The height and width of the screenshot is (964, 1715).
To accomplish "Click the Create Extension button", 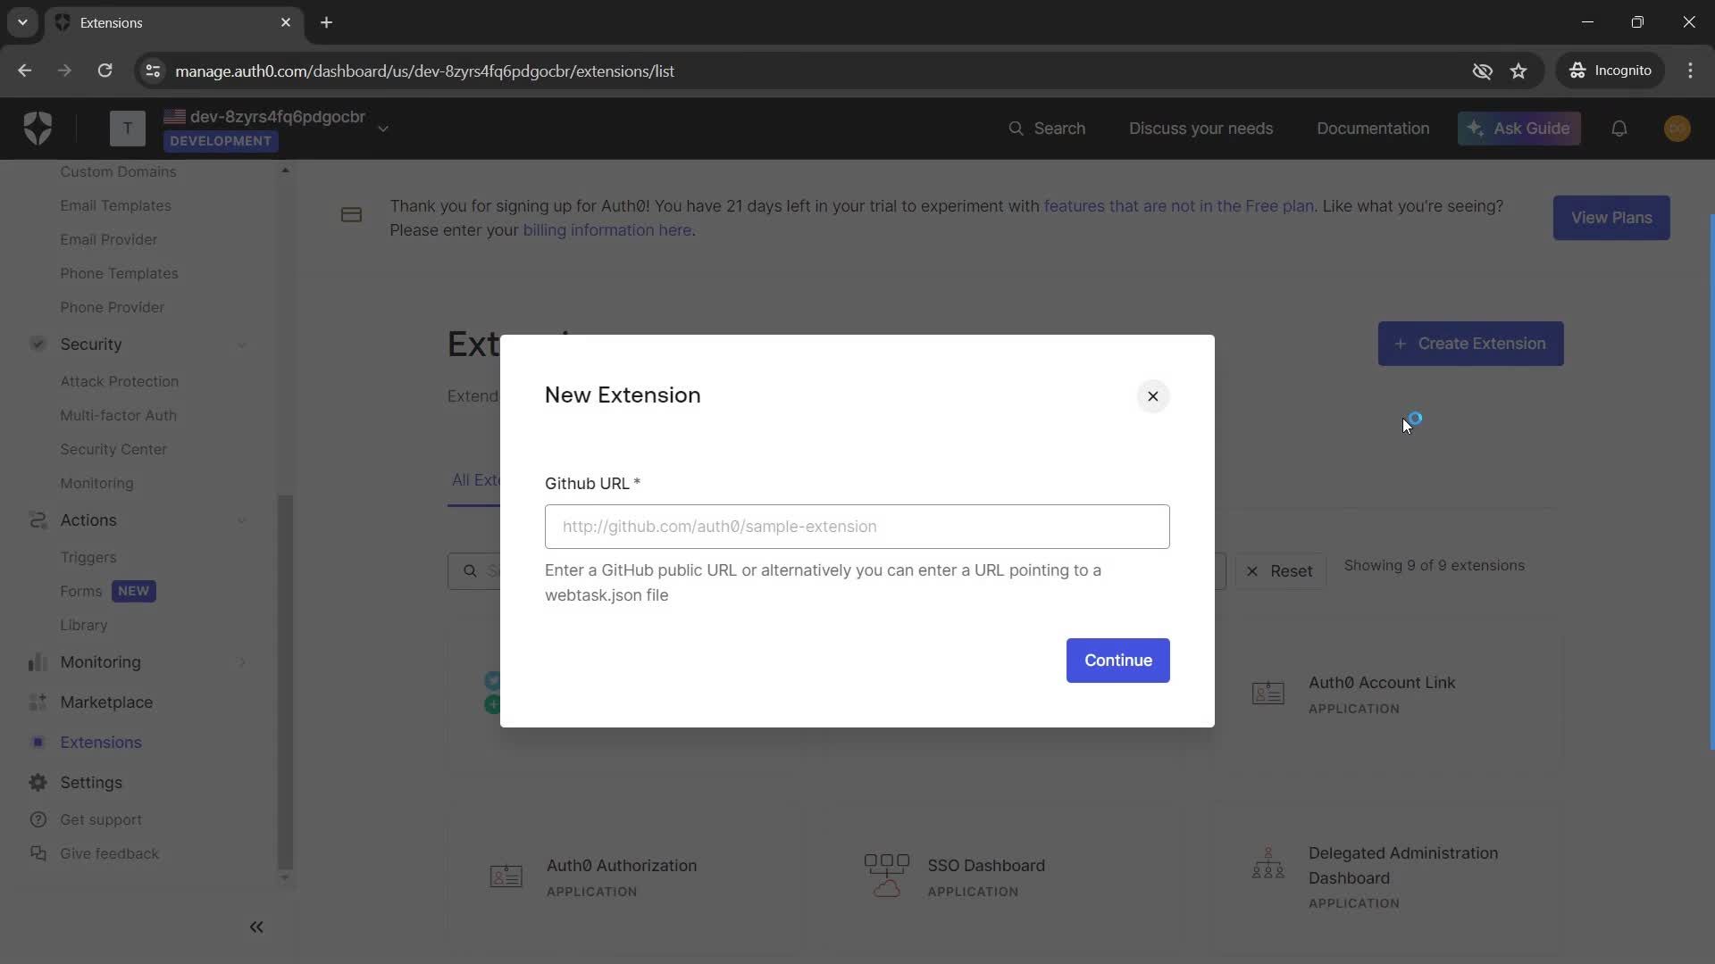I will tap(1470, 344).
